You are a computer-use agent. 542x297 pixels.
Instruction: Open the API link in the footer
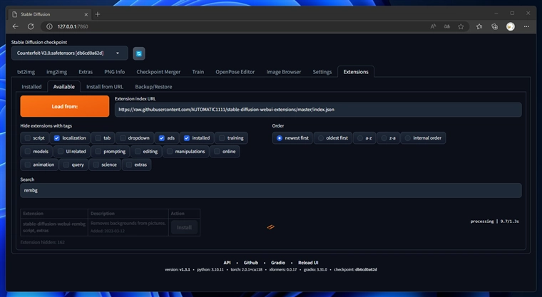pyautogui.click(x=227, y=263)
